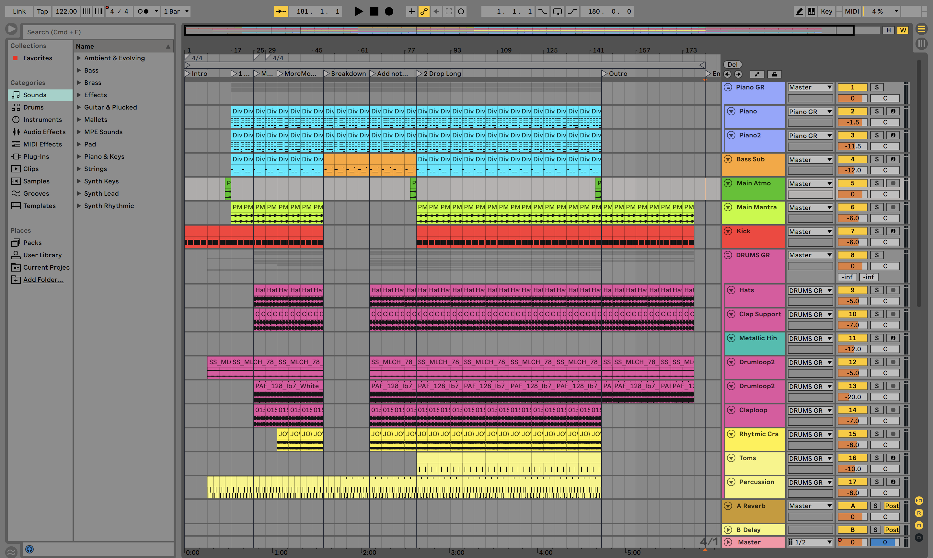Collapse Kick track with its arrow

728,231
